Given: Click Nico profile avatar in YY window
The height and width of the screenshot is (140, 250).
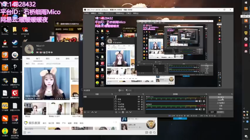Looking at the screenshot, I should 29,49.
